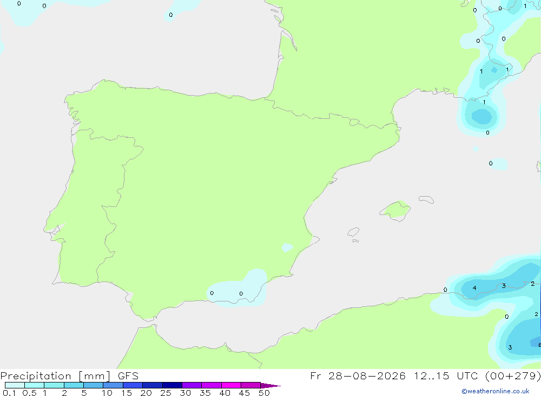Click the 0.1 to 0.5 mm legend swatch
Image resolution: width=541 pixels, height=396 pixels.
[15, 385]
